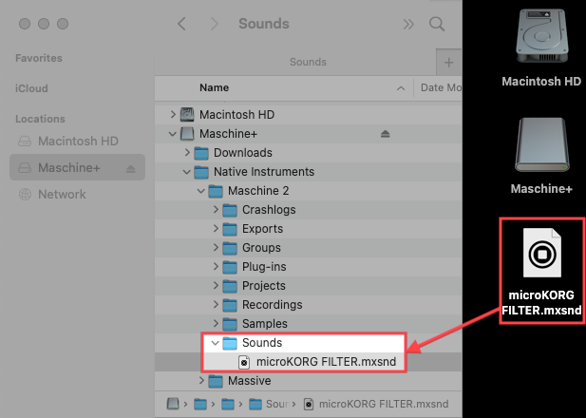
Task: Collapse the Maschine 2 folder
Action: 200,191
